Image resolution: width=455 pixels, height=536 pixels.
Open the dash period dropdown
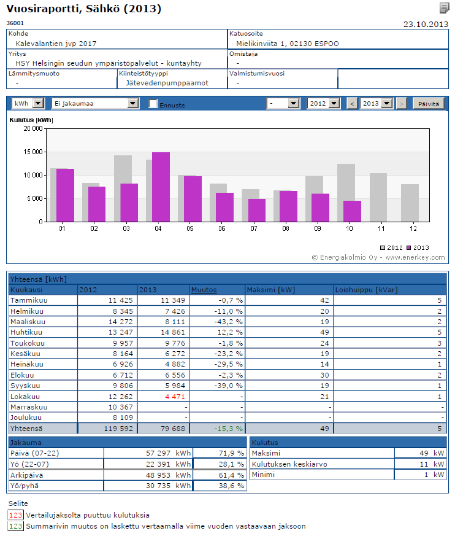coord(283,103)
